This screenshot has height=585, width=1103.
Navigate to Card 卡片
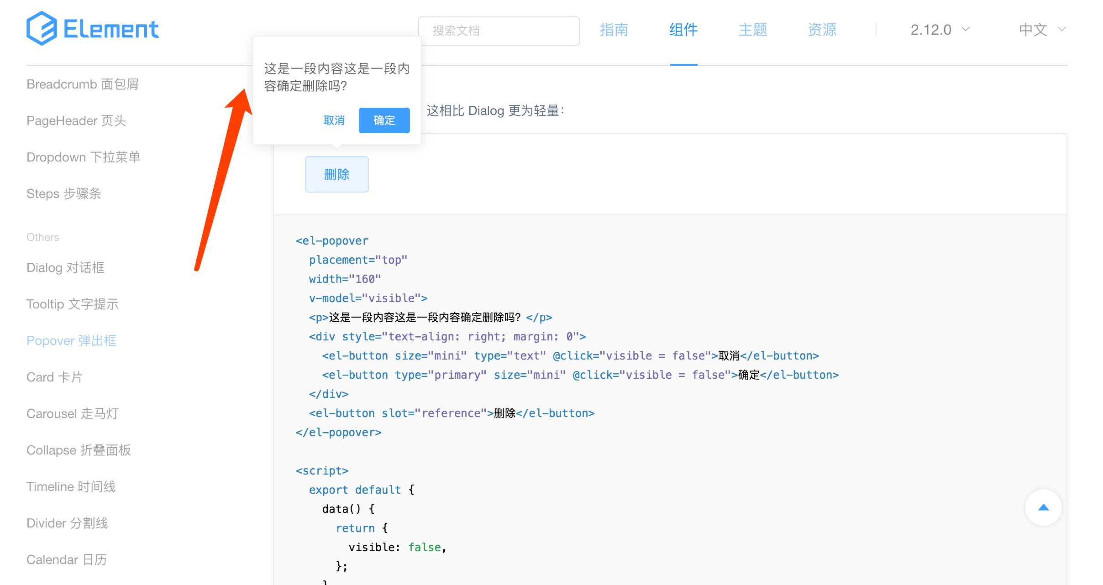pos(54,377)
